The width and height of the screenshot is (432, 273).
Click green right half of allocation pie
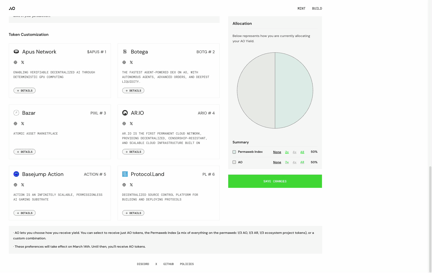point(294,90)
